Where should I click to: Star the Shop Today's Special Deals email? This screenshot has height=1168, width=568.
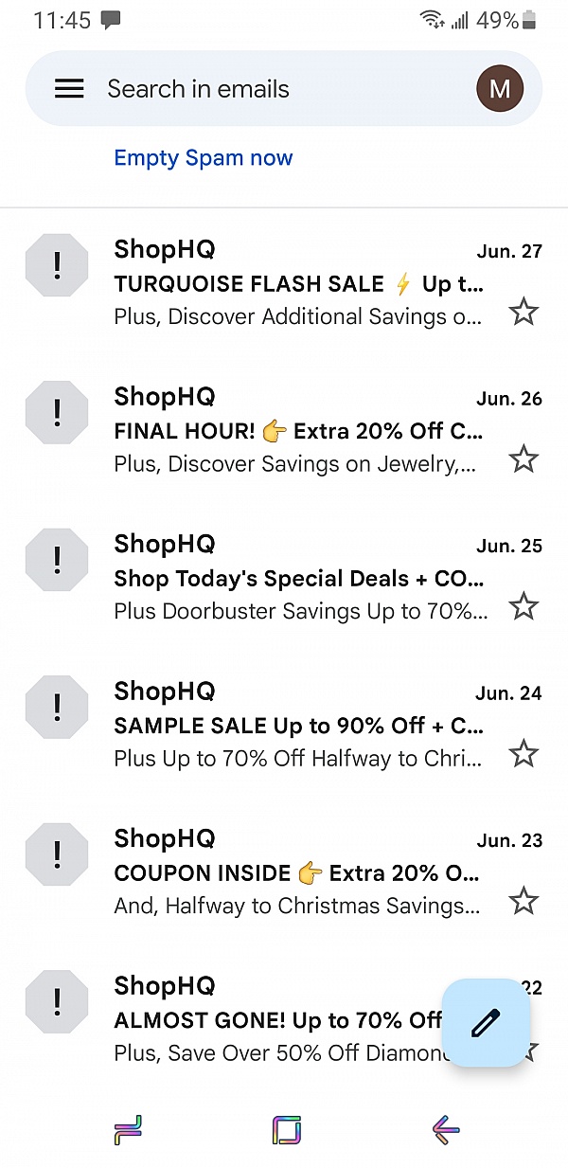[x=524, y=605]
